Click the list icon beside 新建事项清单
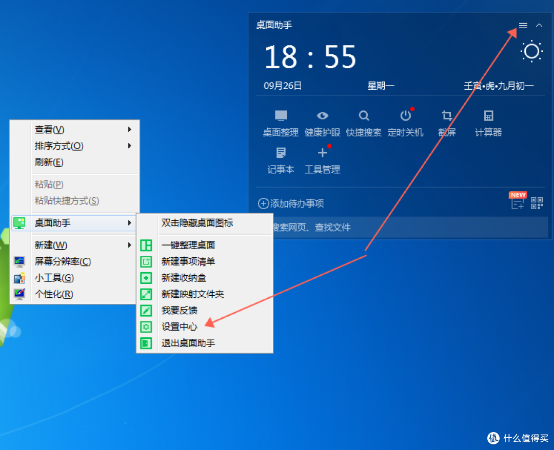The image size is (554, 450). 146,261
